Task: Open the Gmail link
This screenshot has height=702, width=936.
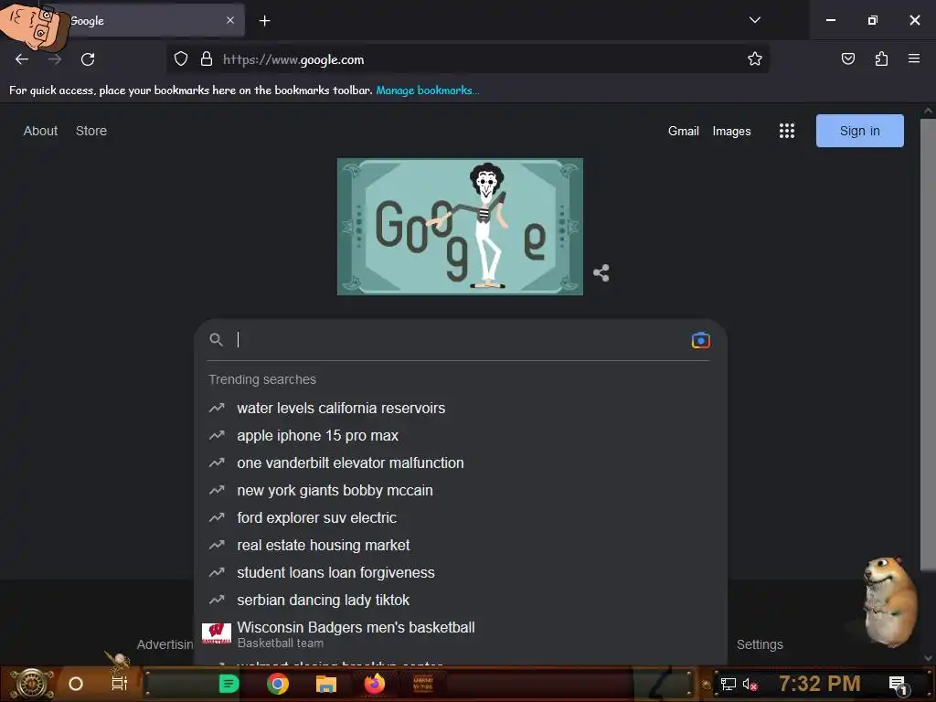Action: tap(684, 131)
